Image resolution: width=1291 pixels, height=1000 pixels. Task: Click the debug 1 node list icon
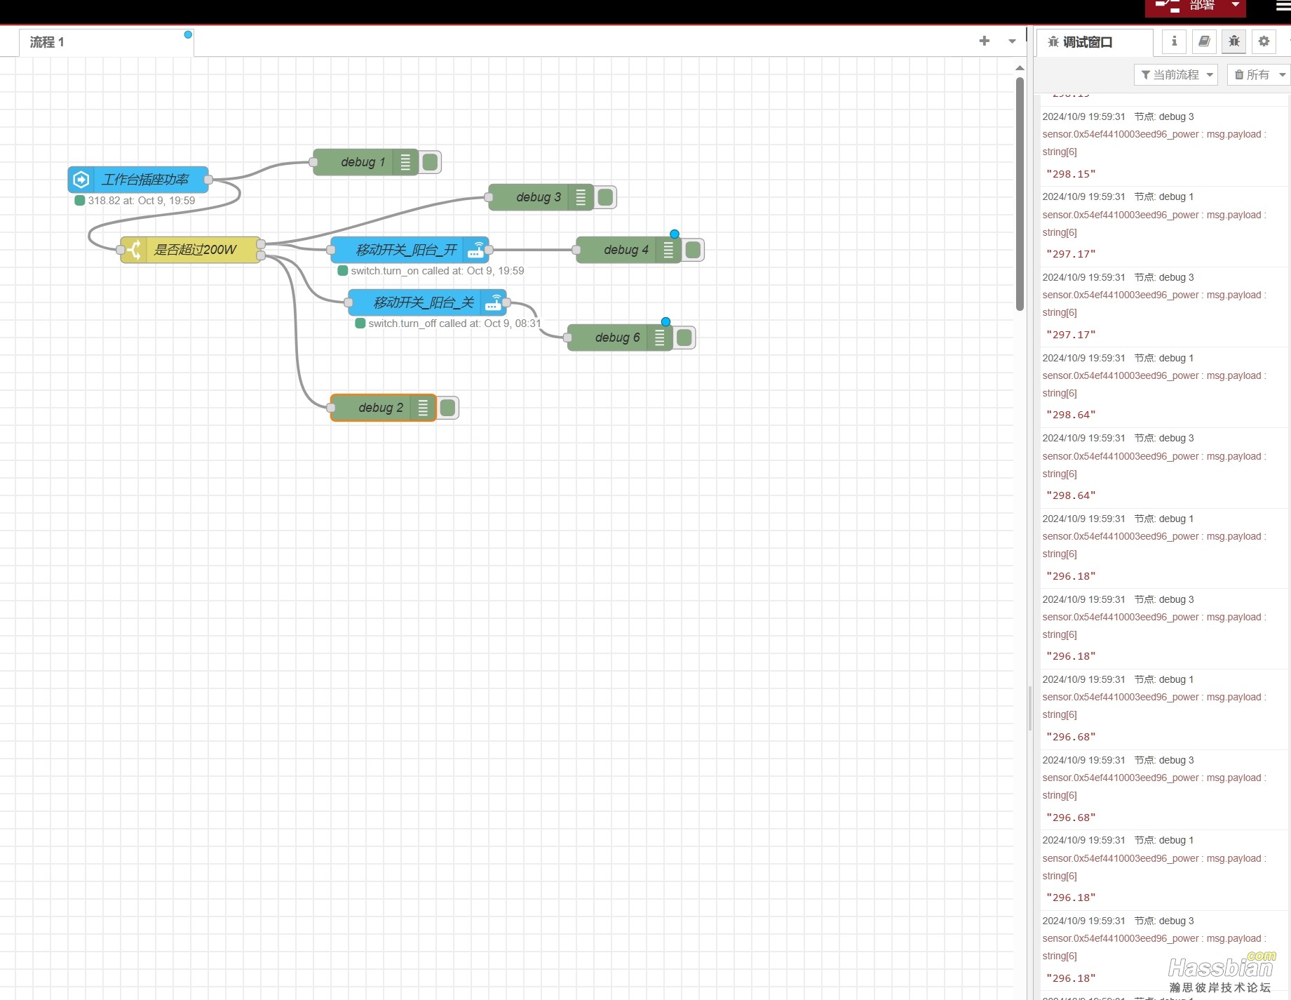(x=405, y=162)
